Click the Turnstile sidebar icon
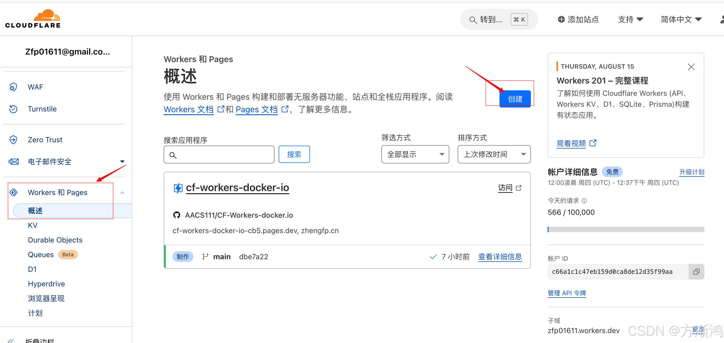 coord(13,109)
